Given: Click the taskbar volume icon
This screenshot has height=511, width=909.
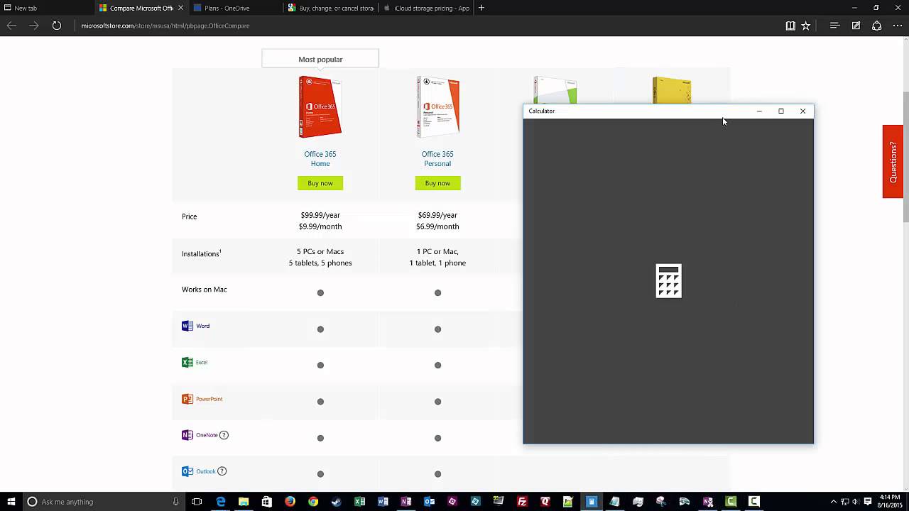Looking at the screenshot, I should pyautogui.click(x=856, y=502).
